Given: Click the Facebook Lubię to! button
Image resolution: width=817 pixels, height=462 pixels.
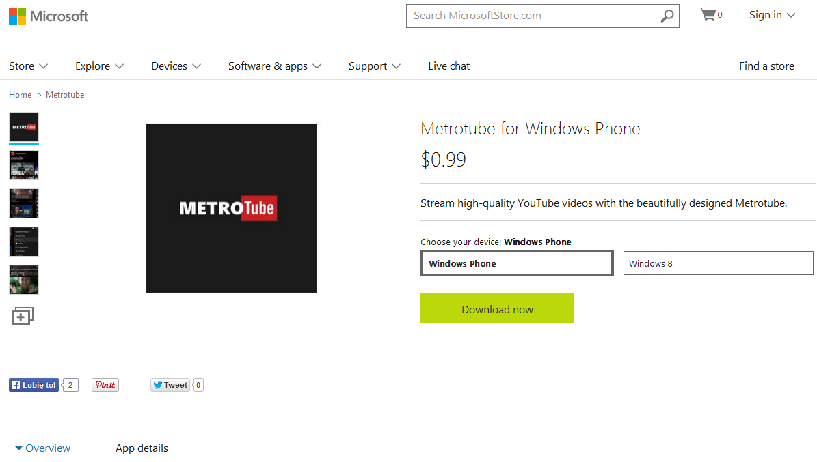Looking at the screenshot, I should (x=34, y=385).
